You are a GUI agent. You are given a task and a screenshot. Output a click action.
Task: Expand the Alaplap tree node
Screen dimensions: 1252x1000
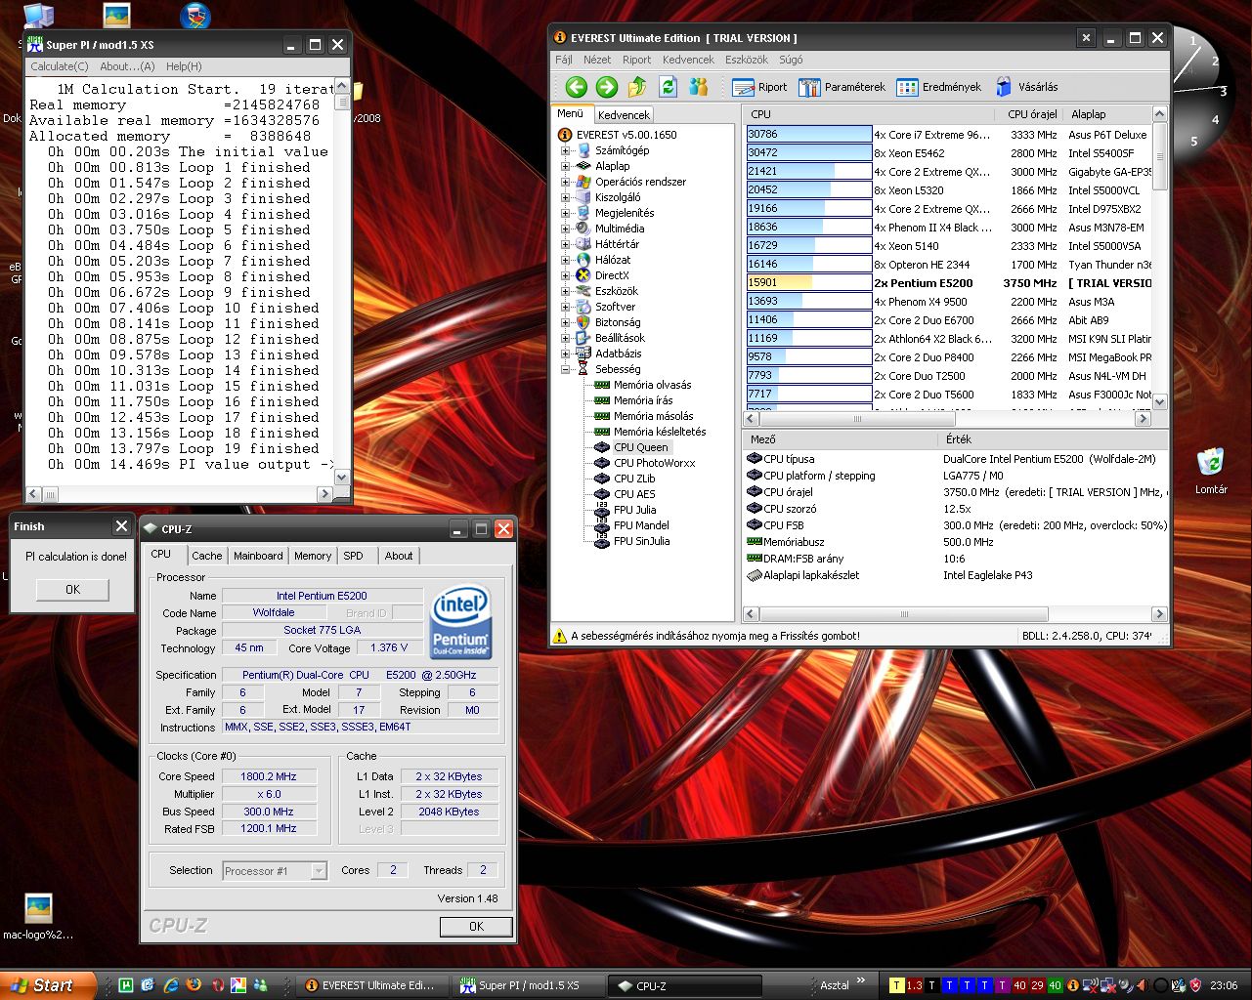565,166
